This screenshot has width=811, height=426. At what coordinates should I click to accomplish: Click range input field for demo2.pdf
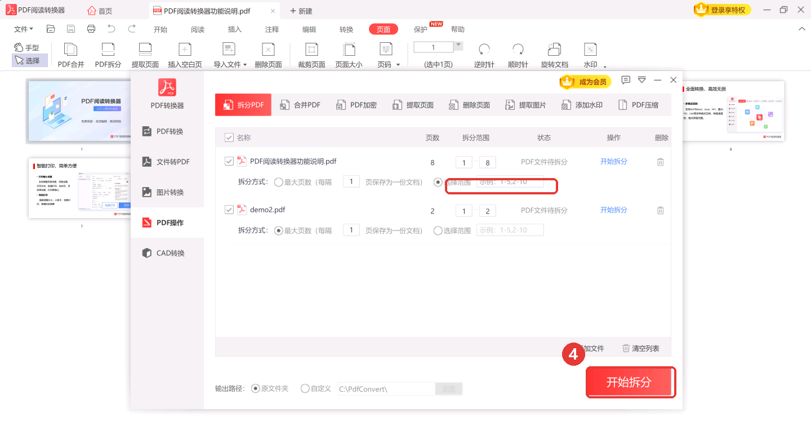tap(510, 230)
